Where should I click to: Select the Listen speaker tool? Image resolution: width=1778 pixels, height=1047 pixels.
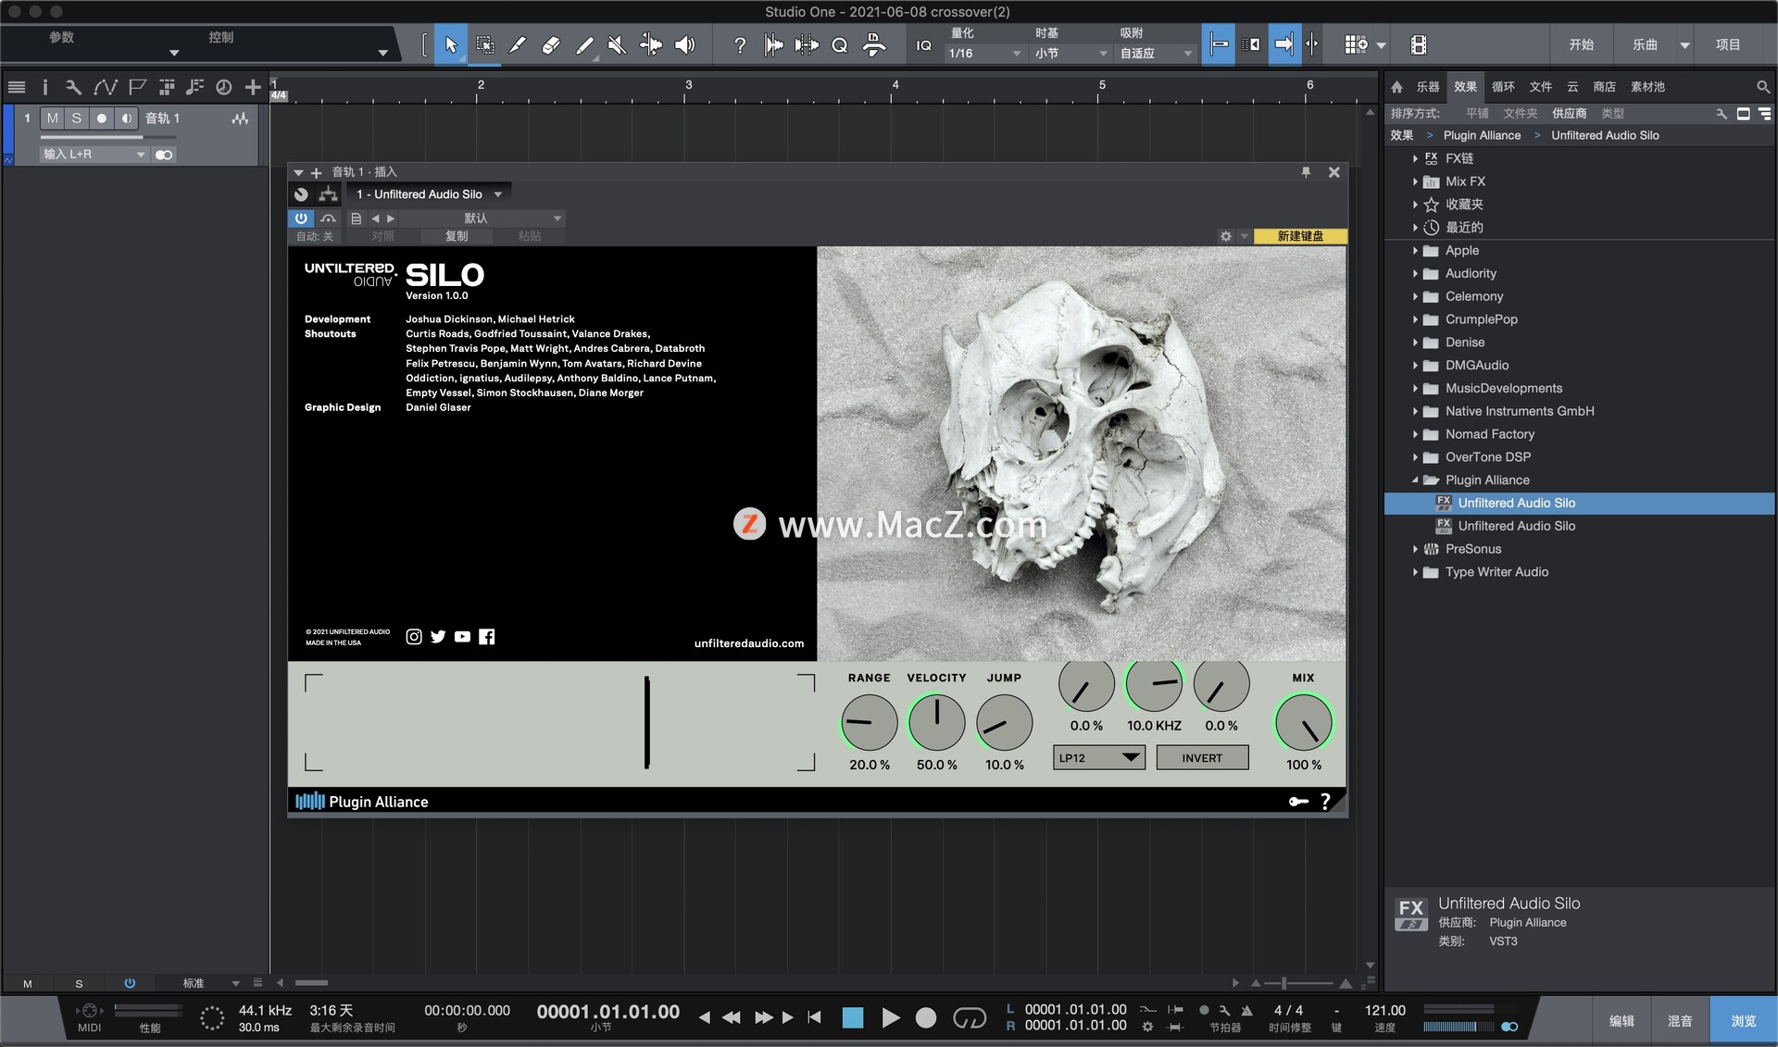[x=685, y=44]
